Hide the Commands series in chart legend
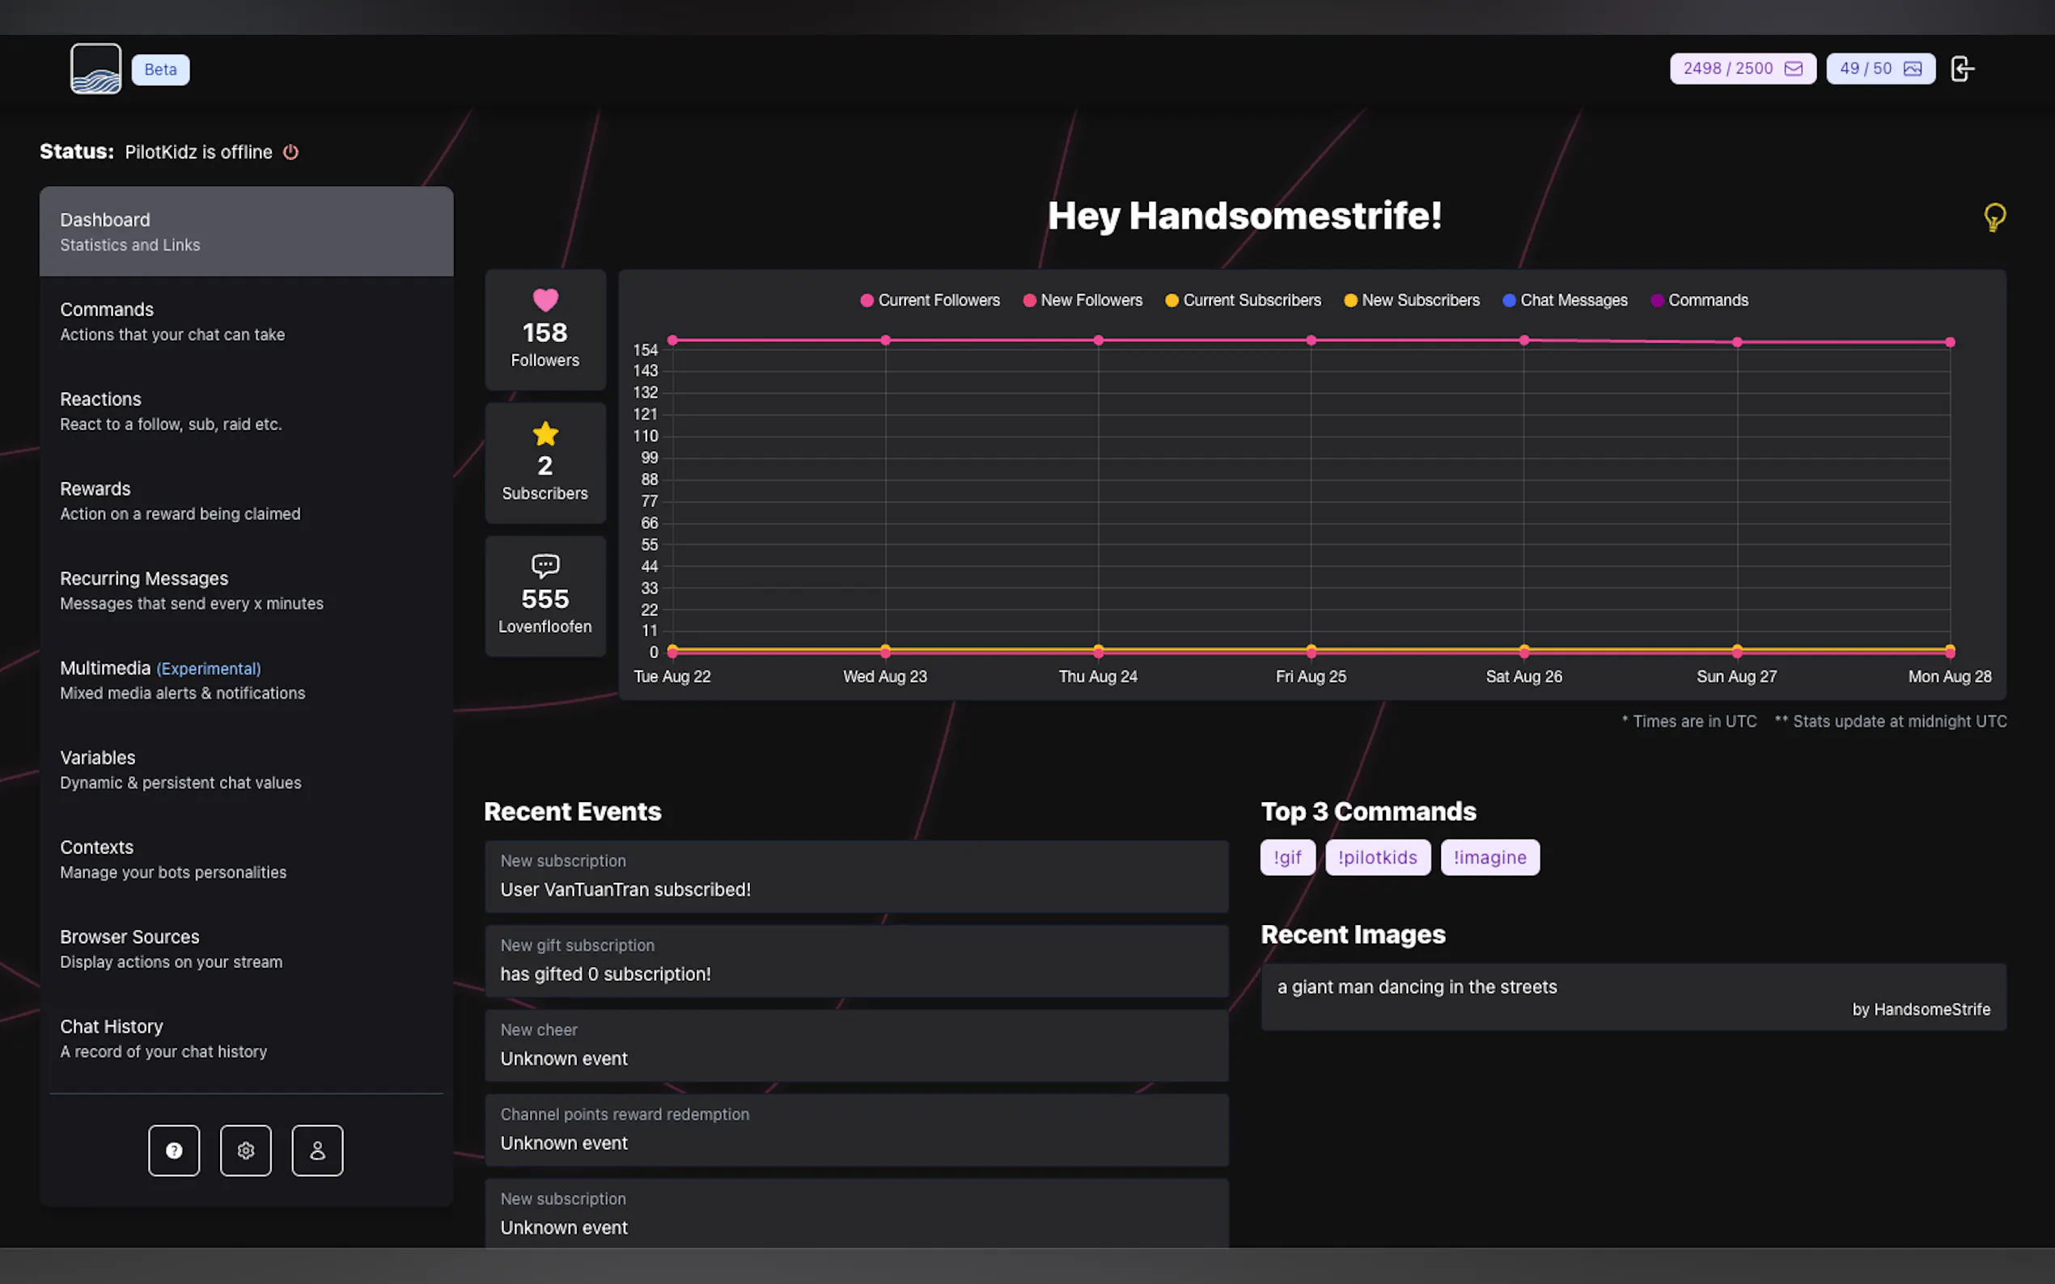 click(x=1698, y=300)
